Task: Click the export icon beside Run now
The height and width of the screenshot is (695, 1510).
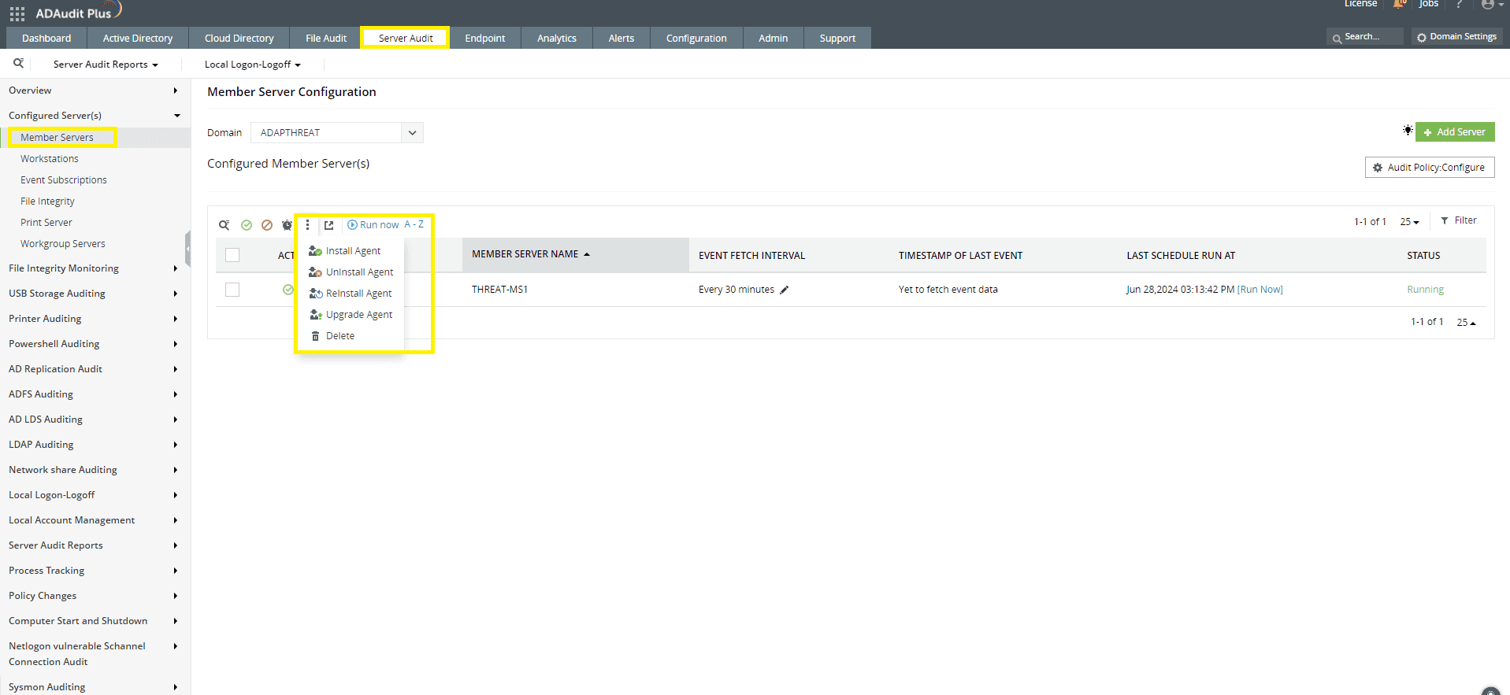Action: click(329, 225)
